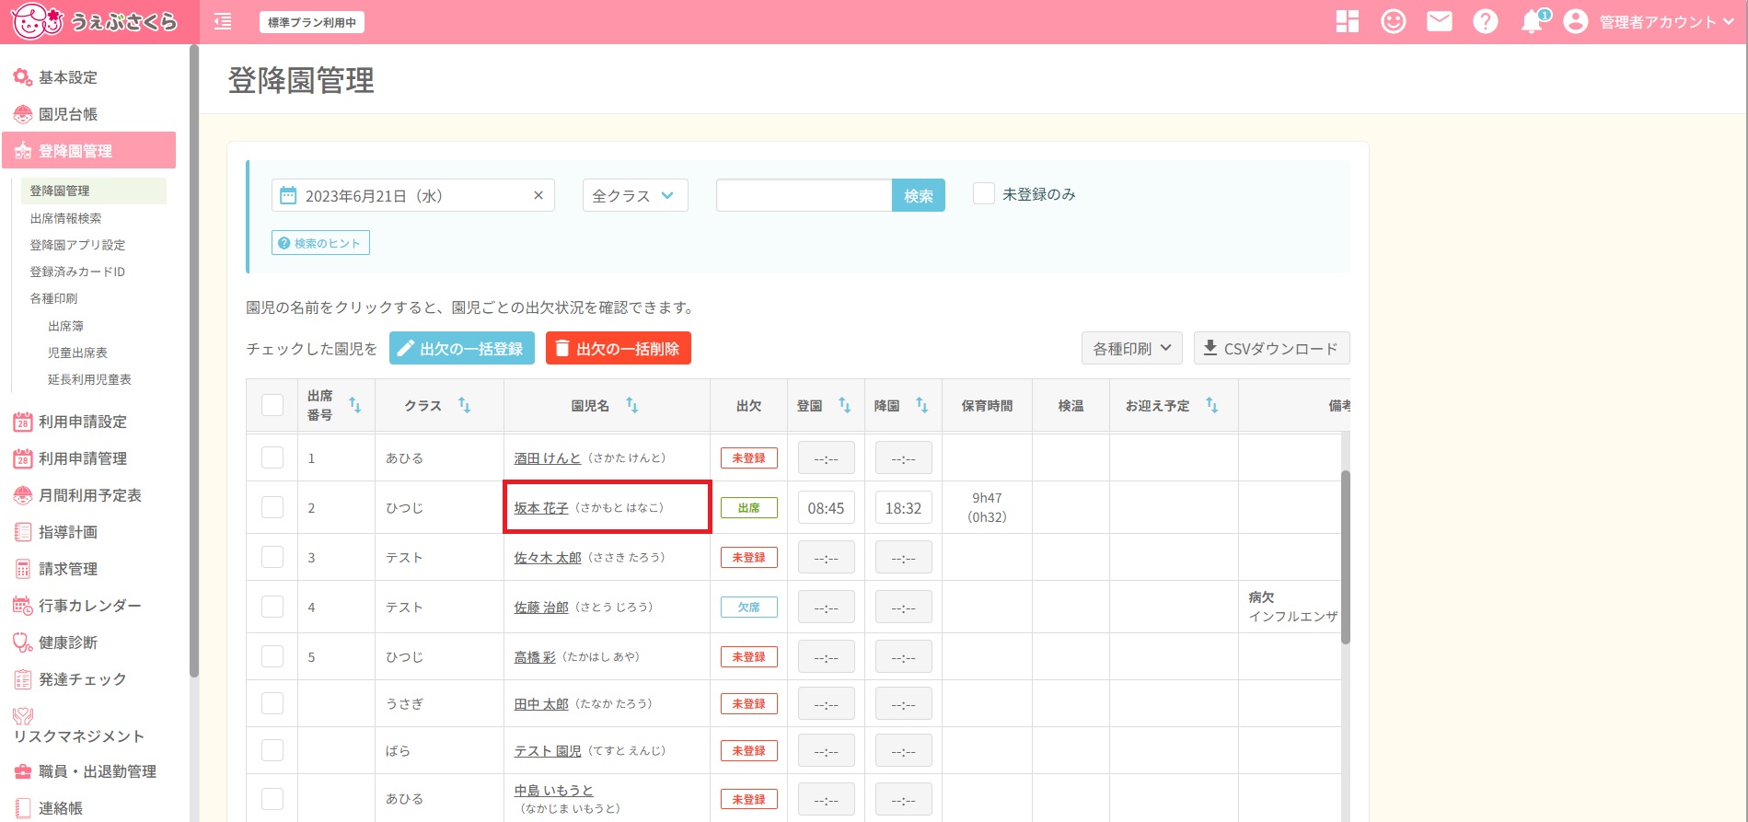Open the 全クラス class dropdown
Screen dimensions: 1748x822
(x=635, y=195)
